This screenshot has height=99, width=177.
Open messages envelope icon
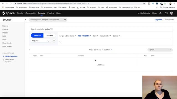click(166, 13)
